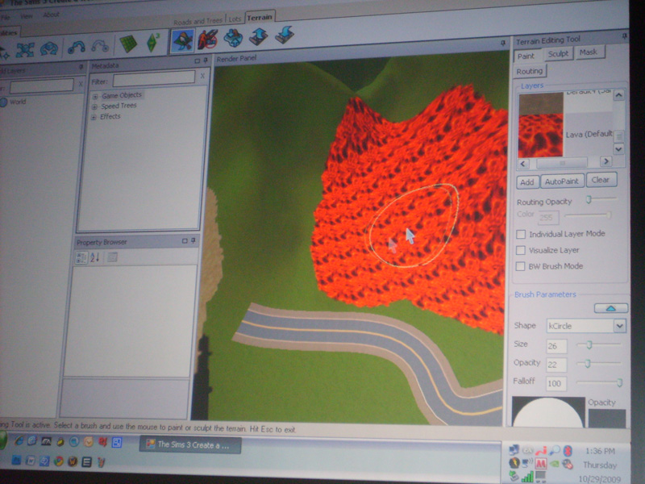
Task: Enable Individual Layer Mode checkbox
Action: [521, 234]
